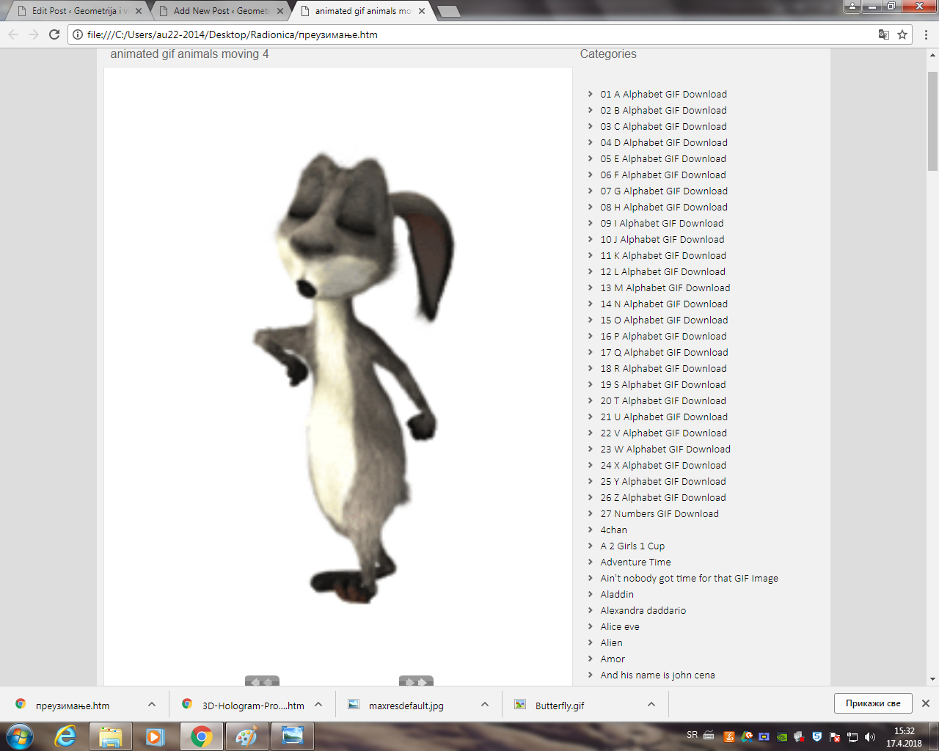939x751 pixels.
Task: Switch to the Edit Post tab
Action: tap(79, 11)
